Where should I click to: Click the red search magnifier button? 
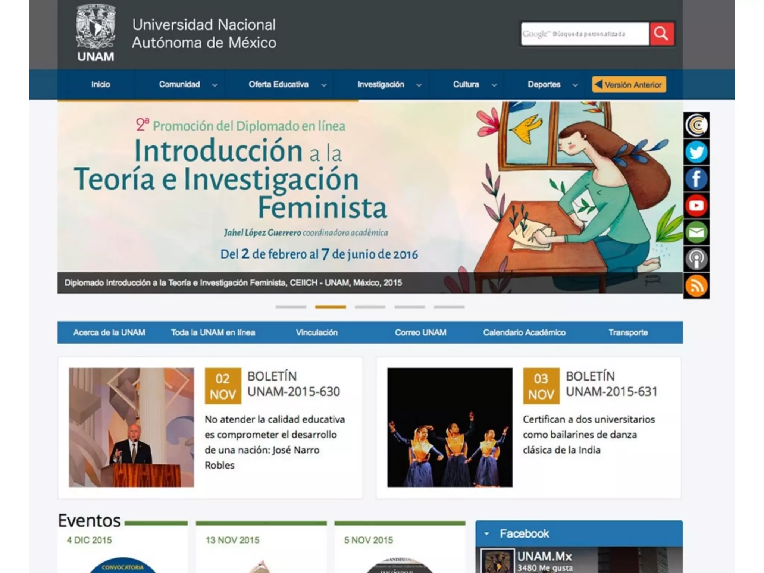pos(661,34)
